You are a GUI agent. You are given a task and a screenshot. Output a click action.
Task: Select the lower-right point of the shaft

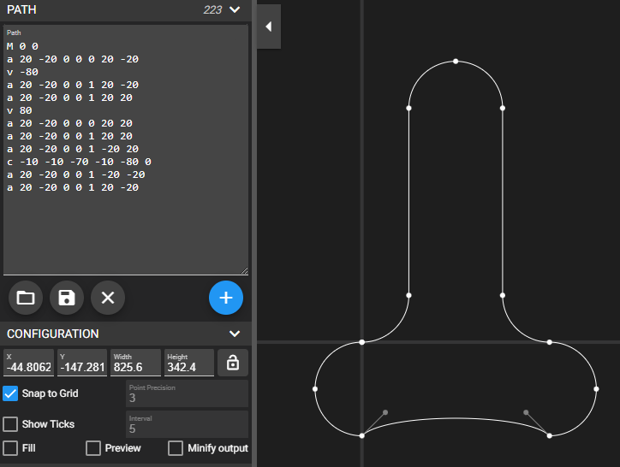point(503,295)
